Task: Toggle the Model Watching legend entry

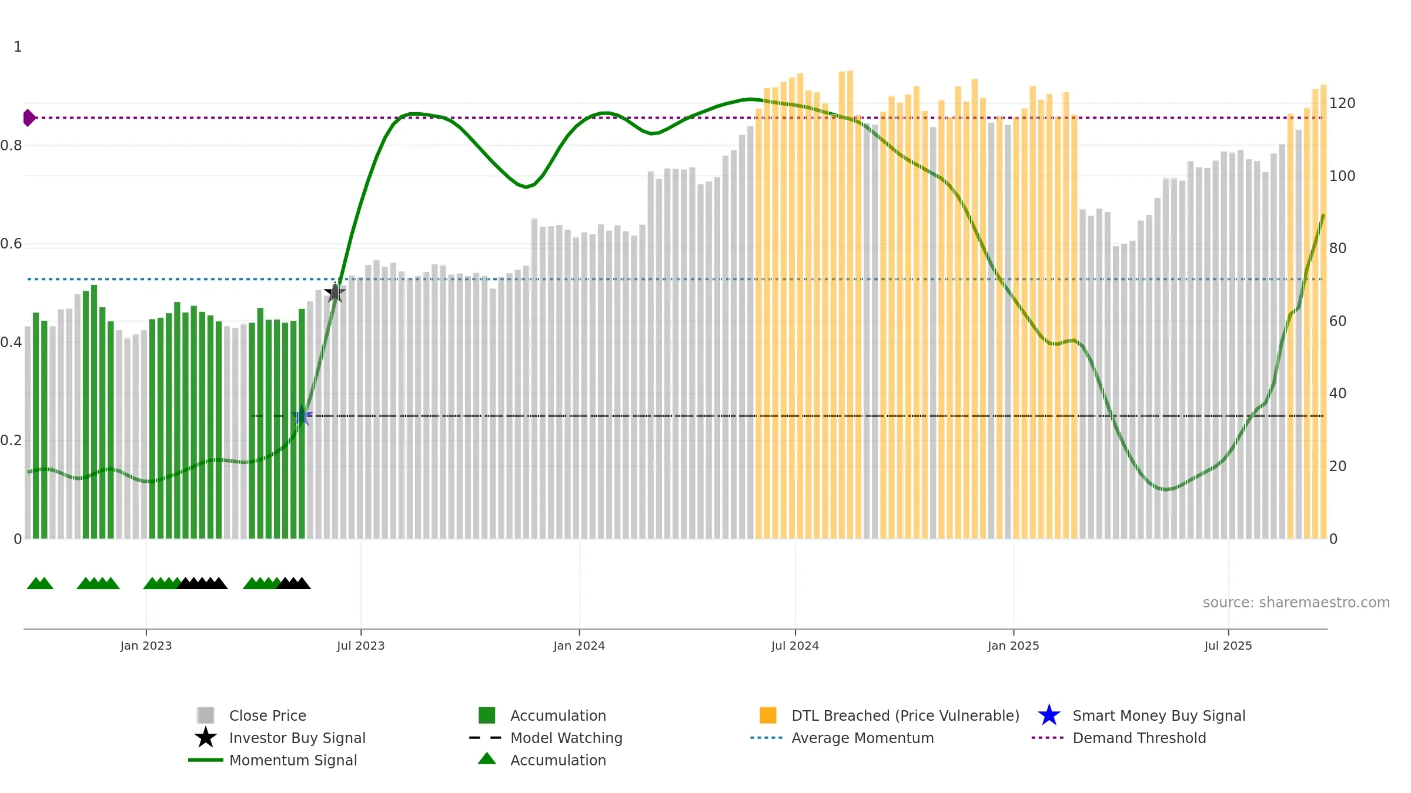Action: click(x=546, y=738)
